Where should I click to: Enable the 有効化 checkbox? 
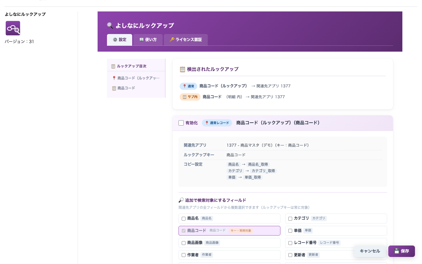[181, 123]
